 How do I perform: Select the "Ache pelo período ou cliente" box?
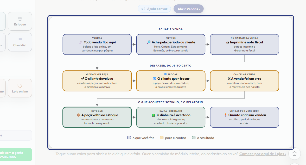pyautogui.click(x=171, y=44)
